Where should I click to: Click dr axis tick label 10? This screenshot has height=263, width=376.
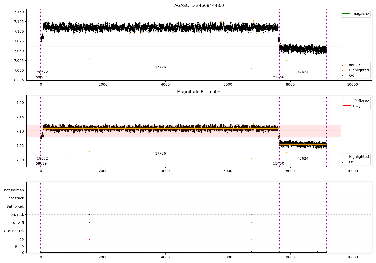pyautogui.click(x=22, y=240)
